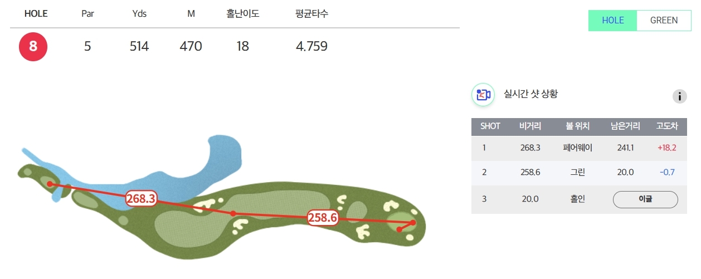Click the 비거리 column header
This screenshot has width=701, height=279.
530,126
